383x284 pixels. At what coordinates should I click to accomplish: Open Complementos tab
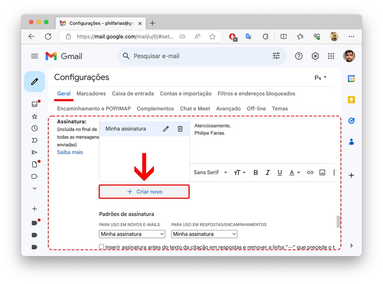(x=155, y=108)
